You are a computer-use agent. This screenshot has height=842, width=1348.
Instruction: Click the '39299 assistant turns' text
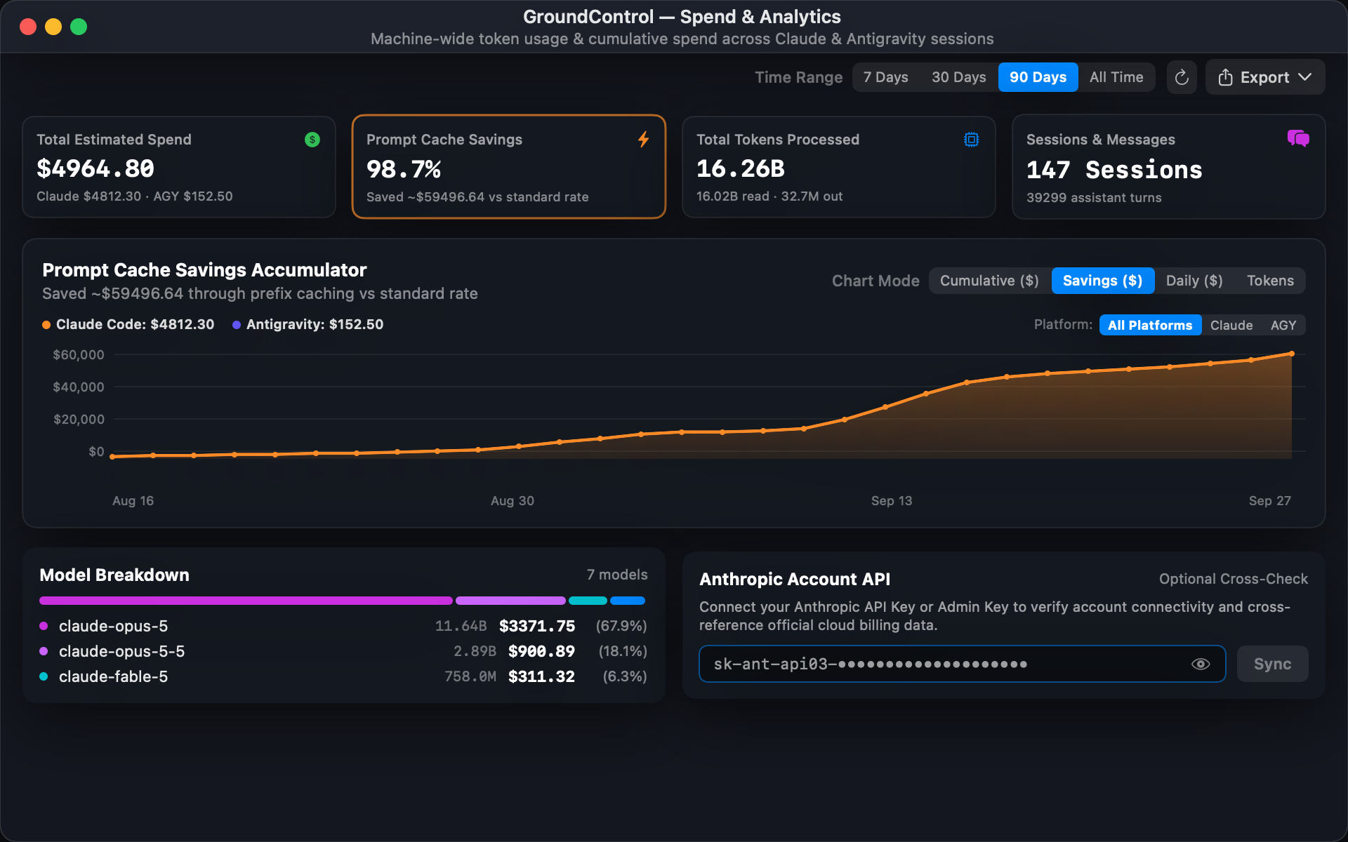pyautogui.click(x=1094, y=198)
